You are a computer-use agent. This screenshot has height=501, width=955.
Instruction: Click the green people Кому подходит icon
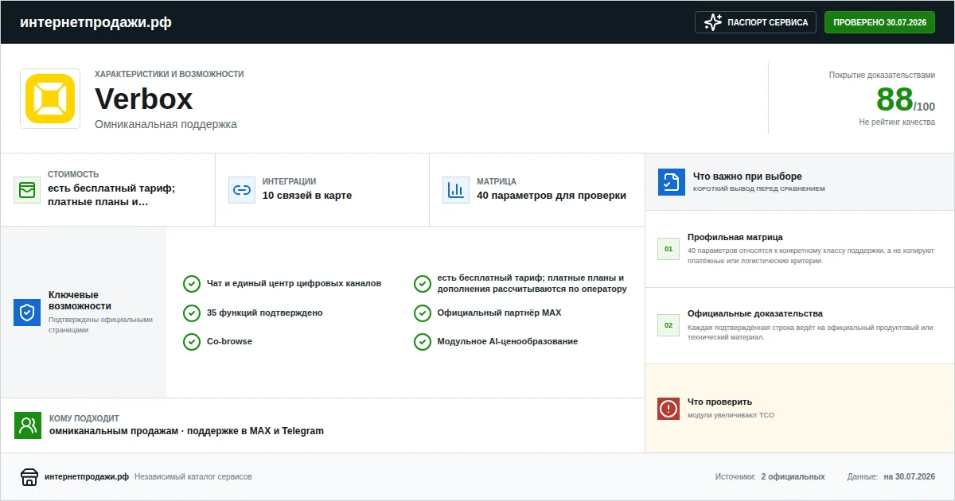coord(28,425)
